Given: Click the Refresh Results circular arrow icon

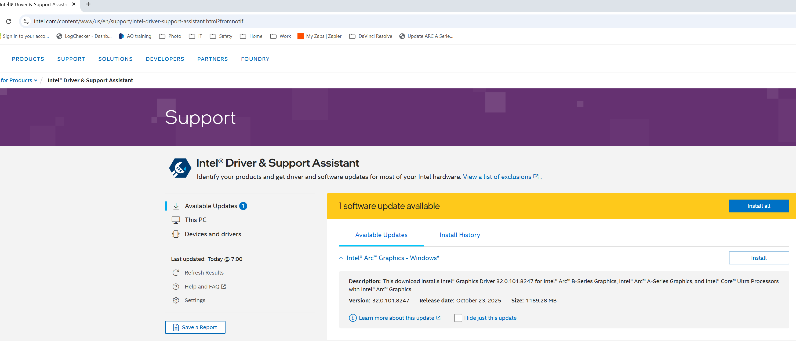Looking at the screenshot, I should [176, 272].
